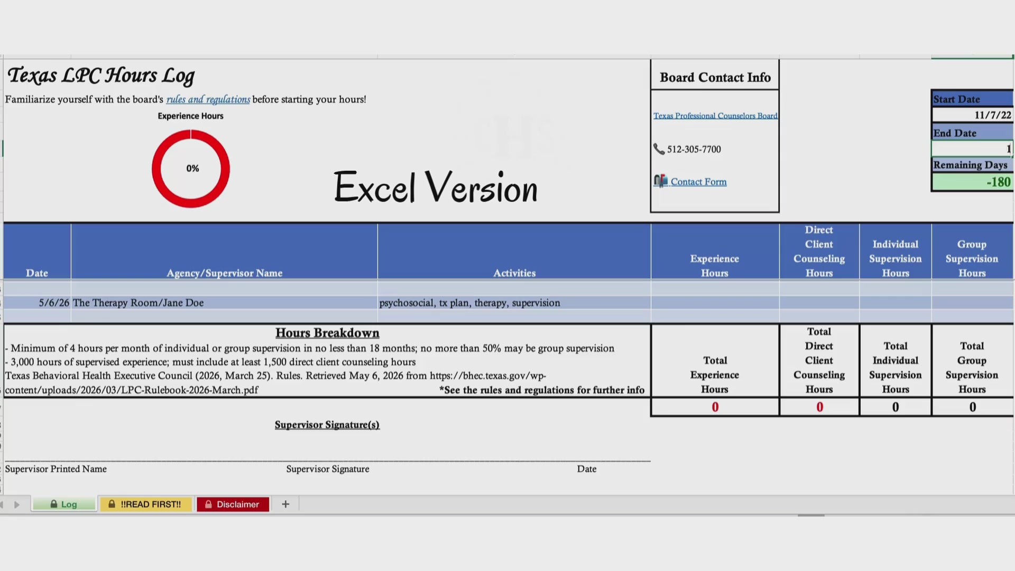This screenshot has height=571, width=1015.
Task: Click the phone icon beside 512-305-7700
Action: click(x=659, y=149)
